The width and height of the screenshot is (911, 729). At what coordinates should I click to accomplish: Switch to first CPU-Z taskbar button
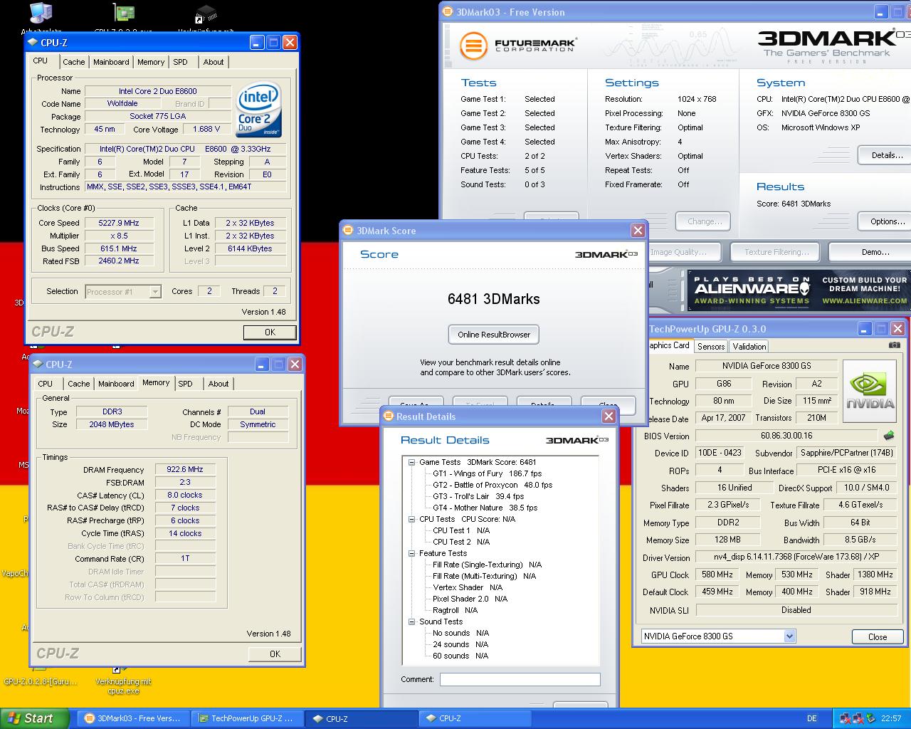(362, 718)
